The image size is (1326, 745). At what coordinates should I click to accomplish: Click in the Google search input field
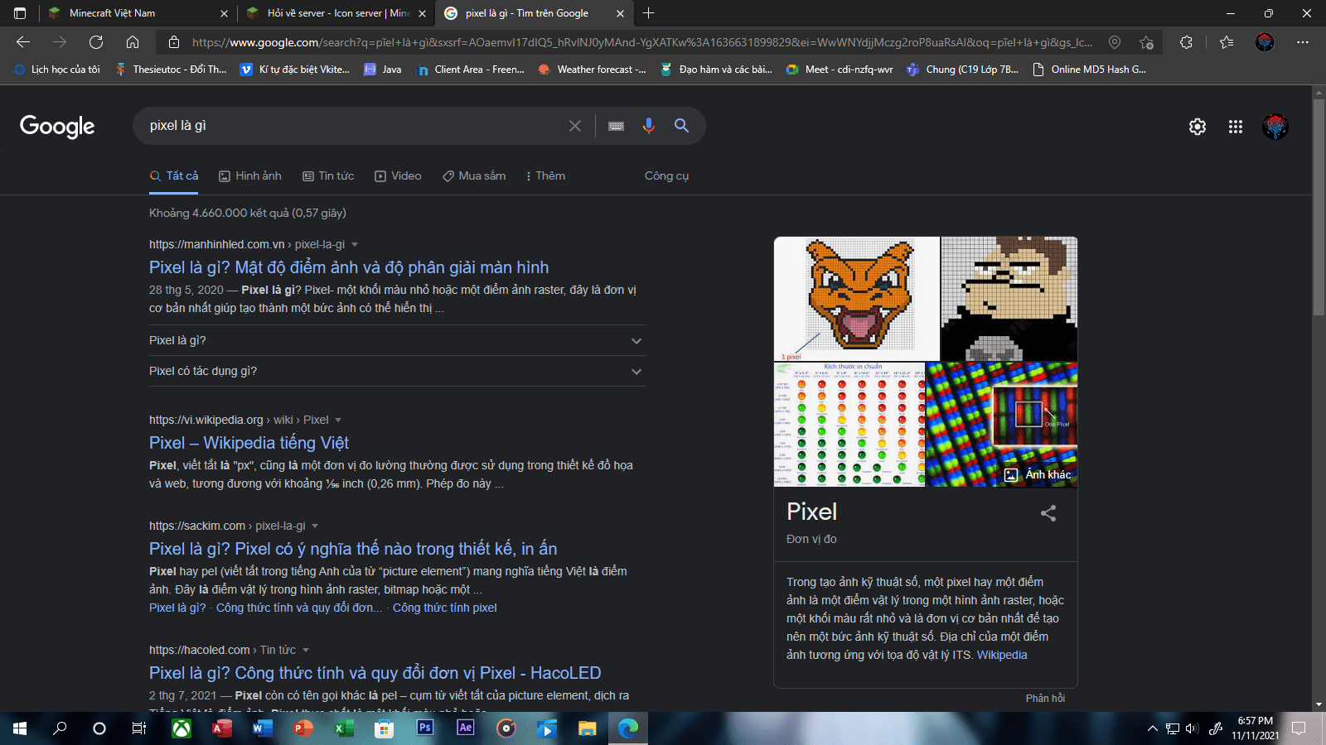click(x=348, y=126)
